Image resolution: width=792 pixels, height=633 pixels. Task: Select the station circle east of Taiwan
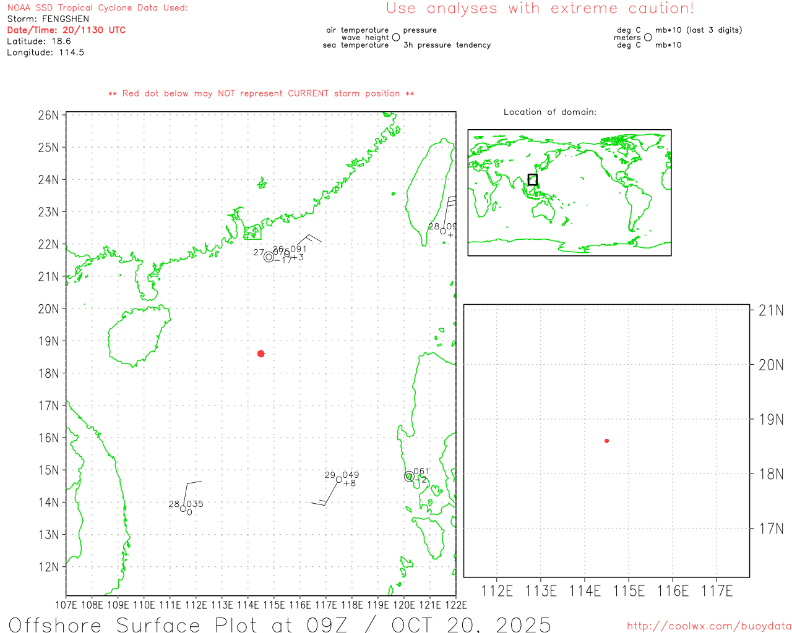click(443, 231)
